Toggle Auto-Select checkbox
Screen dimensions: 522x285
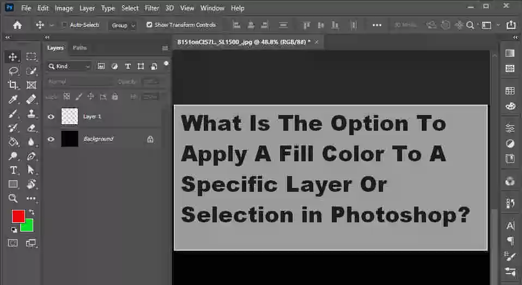pos(64,25)
